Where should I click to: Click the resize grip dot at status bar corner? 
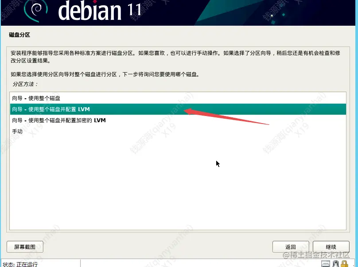[x=354, y=265]
